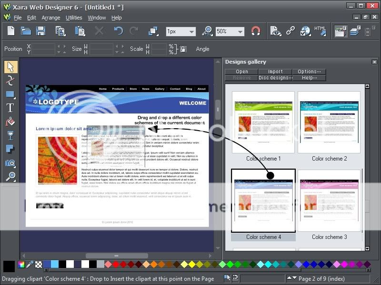Select the Shadow tool
Screen dimensions: 381x285
click(x=10, y=149)
